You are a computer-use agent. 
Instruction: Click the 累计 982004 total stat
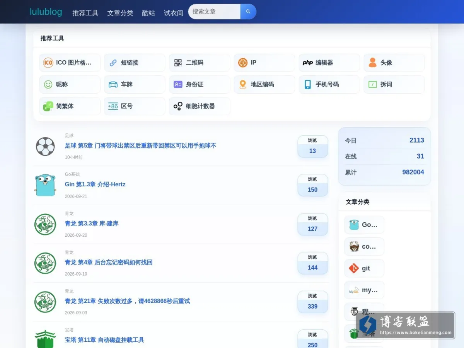385,172
